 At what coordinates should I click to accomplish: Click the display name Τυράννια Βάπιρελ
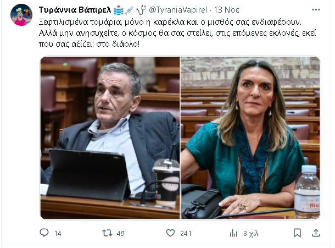coord(75,10)
